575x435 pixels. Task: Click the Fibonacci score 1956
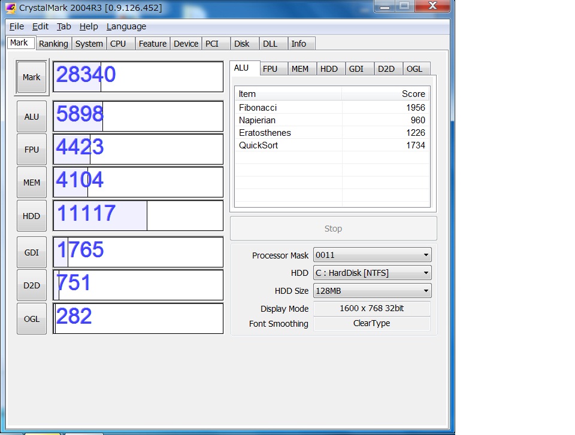[416, 108]
